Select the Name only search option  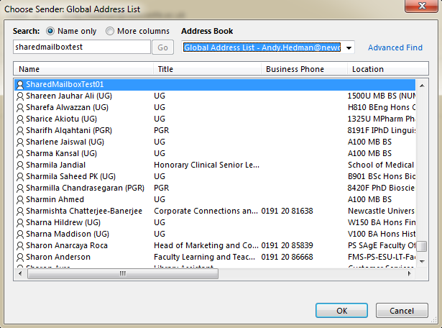click(x=50, y=32)
